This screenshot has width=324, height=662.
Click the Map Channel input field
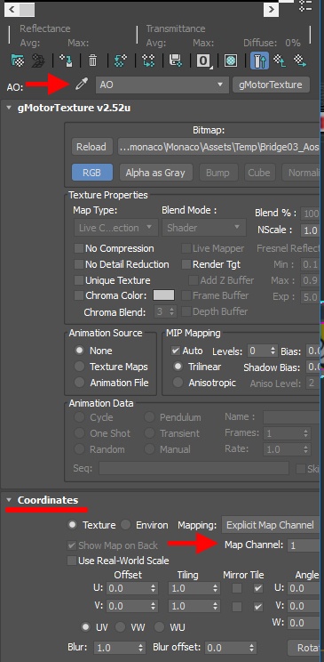point(304,545)
